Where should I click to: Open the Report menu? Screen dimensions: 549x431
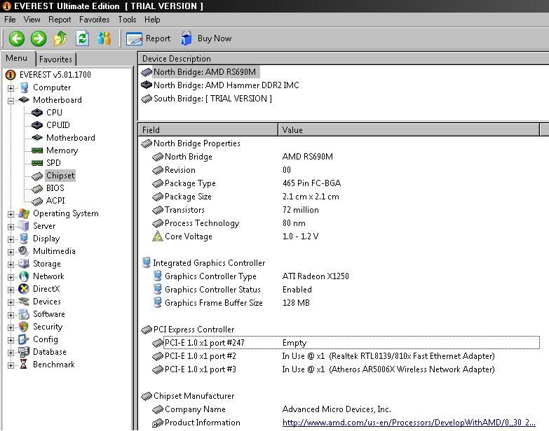pos(60,20)
